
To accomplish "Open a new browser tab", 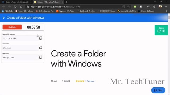I will [x=67, y=2].
